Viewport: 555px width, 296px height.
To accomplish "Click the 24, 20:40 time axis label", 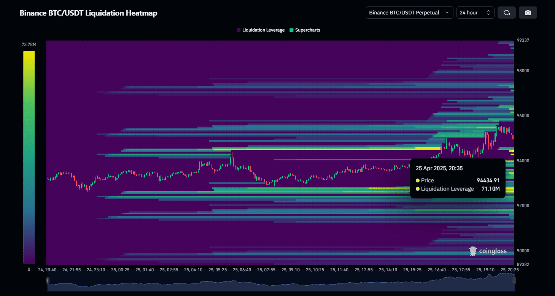I will tap(47, 270).
